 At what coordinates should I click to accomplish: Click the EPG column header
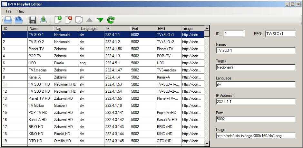pos(169,29)
